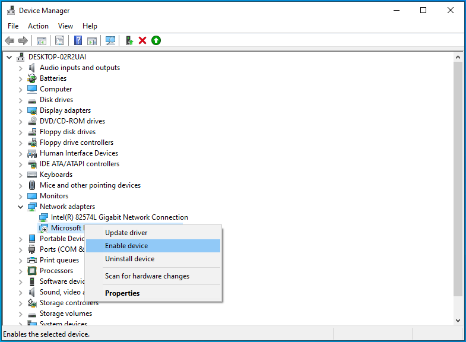
Task: Expand the Computer category
Action: (x=20, y=90)
